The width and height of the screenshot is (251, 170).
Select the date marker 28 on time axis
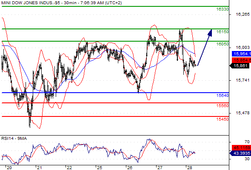tap(190, 167)
